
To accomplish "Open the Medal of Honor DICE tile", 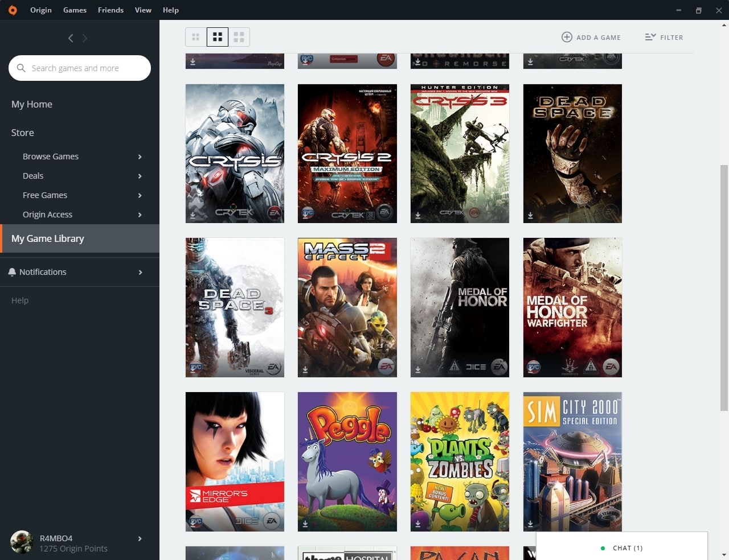I will point(460,307).
